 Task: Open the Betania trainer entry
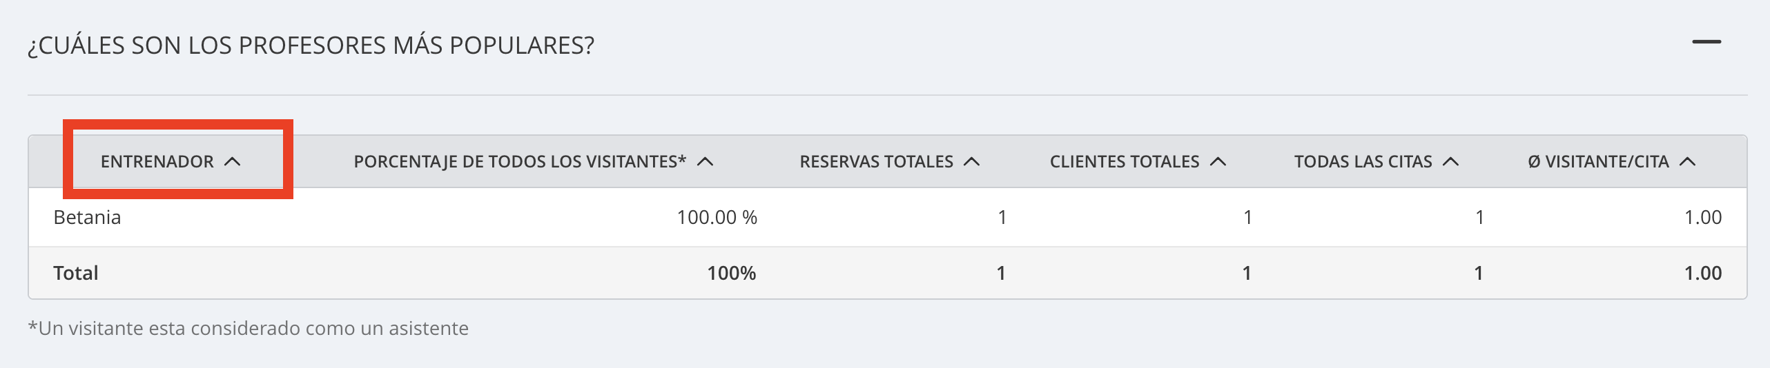(87, 217)
